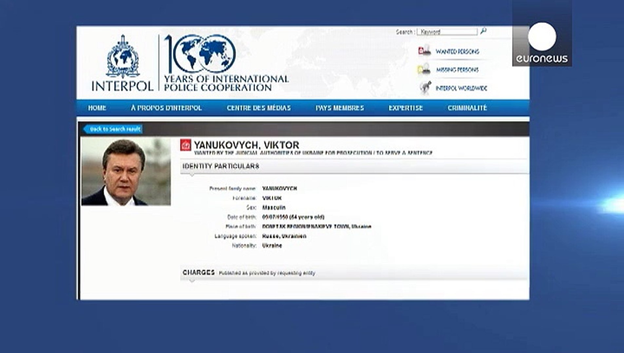Viewport: 624px width, 353px height.
Task: Open the Interpol Worldwide link
Action: click(461, 88)
